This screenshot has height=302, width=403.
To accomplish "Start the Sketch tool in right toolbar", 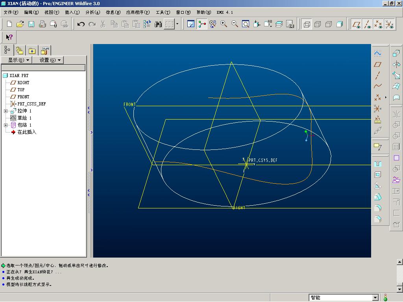I will pyautogui.click(x=377, y=53).
